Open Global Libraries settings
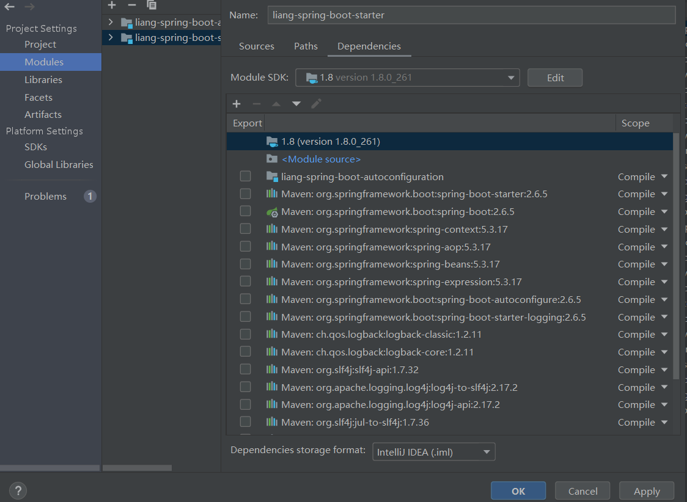The image size is (687, 502). pos(59,164)
